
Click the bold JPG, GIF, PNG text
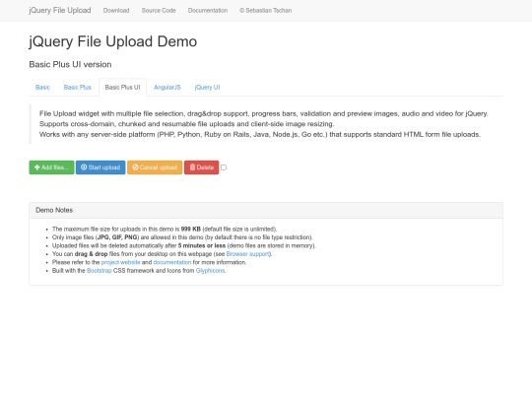117,237
